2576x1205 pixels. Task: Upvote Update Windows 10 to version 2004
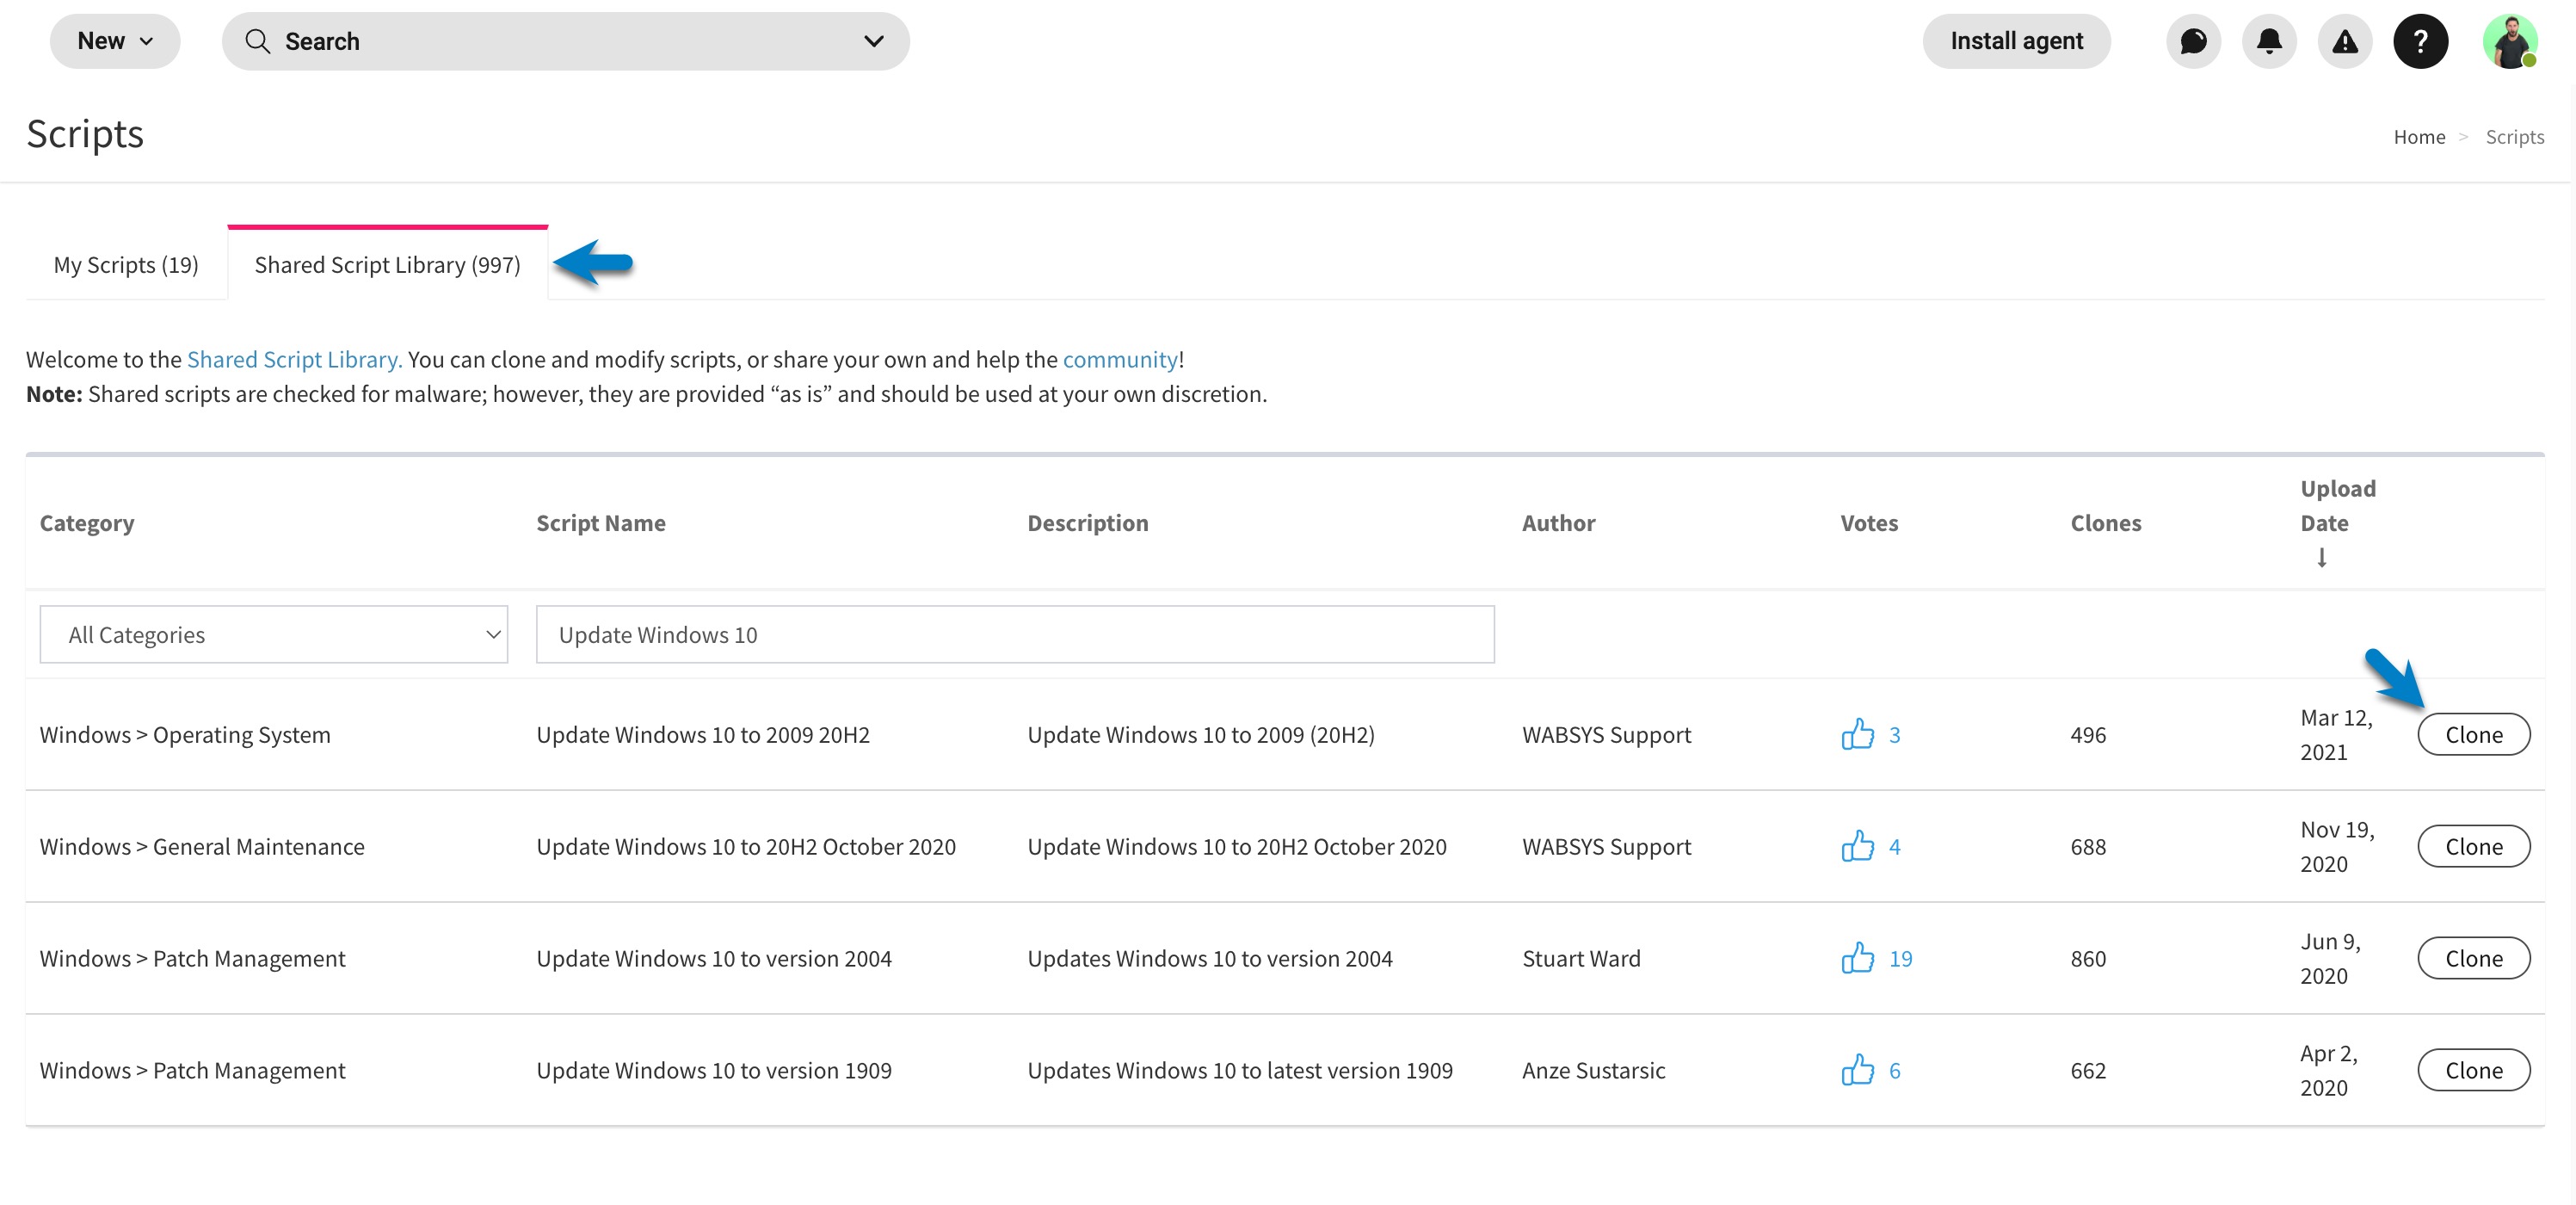point(1857,958)
